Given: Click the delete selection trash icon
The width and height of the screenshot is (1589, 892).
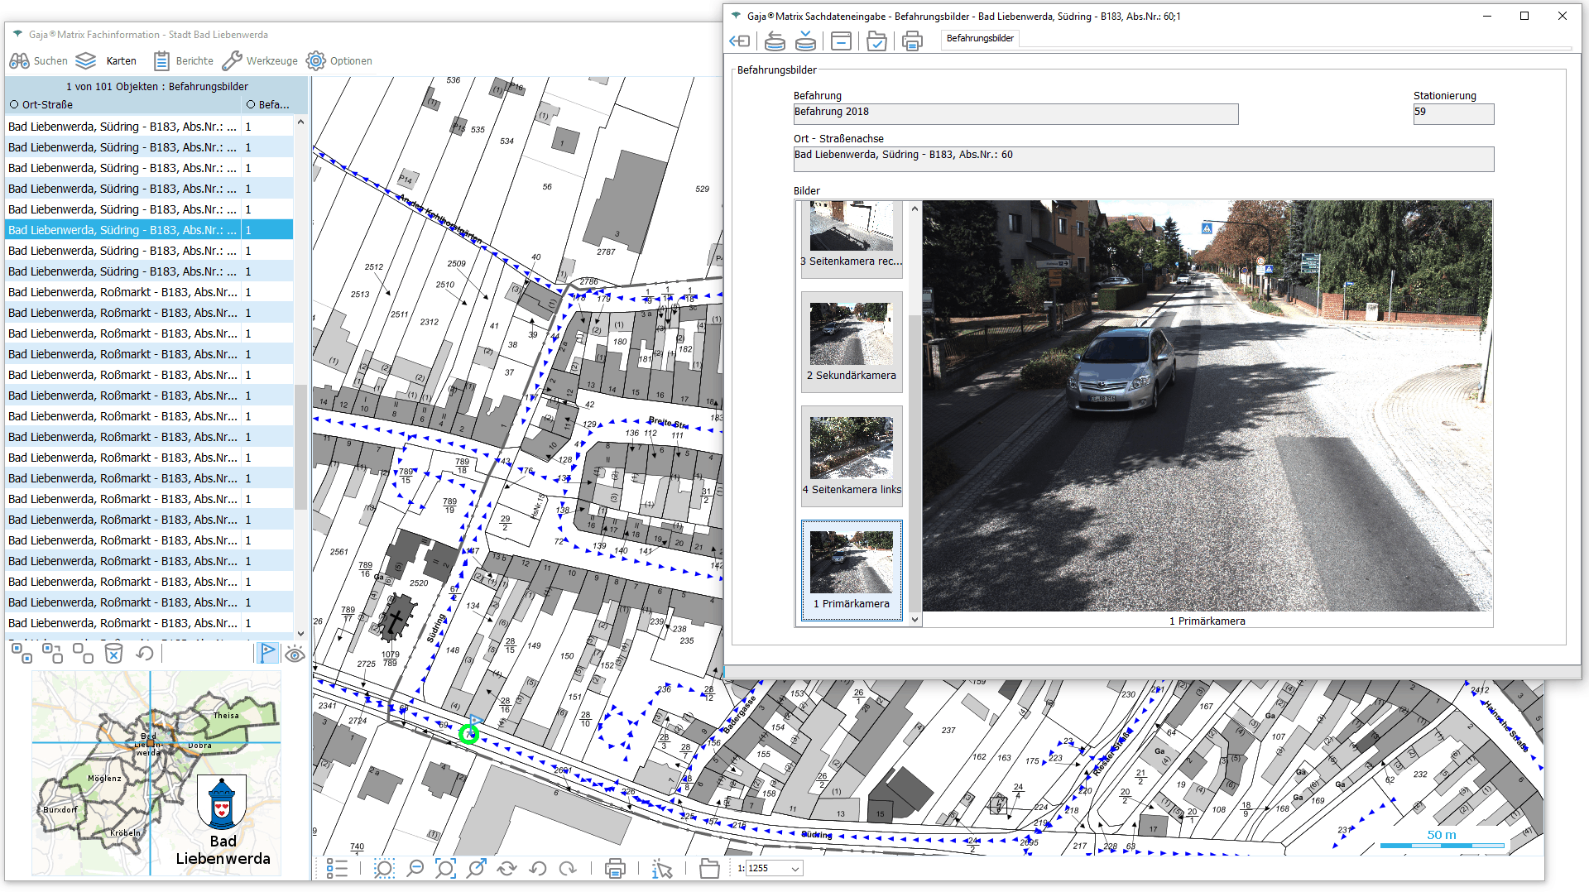Looking at the screenshot, I should pyautogui.click(x=113, y=654).
